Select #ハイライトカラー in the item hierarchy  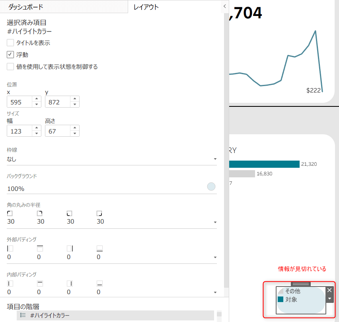coord(115,315)
